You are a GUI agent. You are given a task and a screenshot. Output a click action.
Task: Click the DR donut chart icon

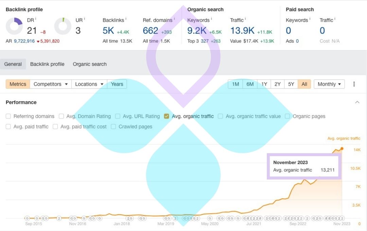(14, 26)
